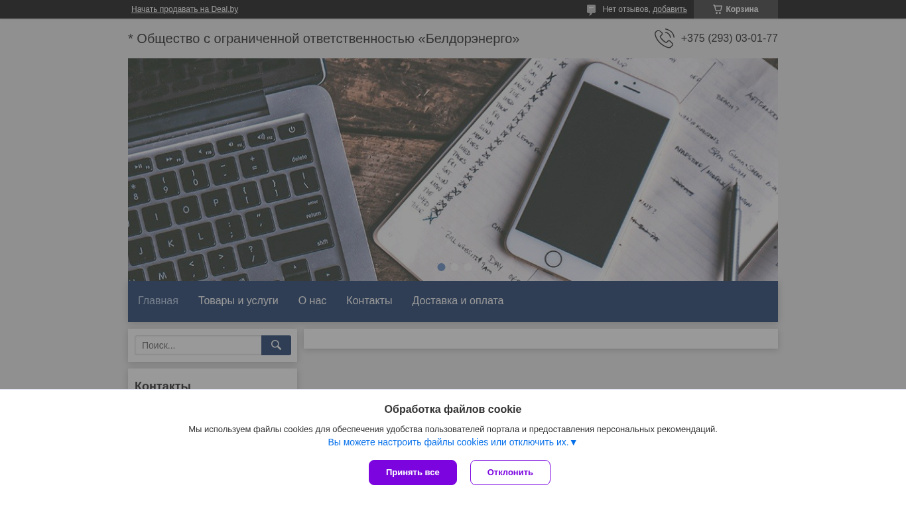Open the Главная menu item
Screen dimensions: 906x509
pos(158,301)
